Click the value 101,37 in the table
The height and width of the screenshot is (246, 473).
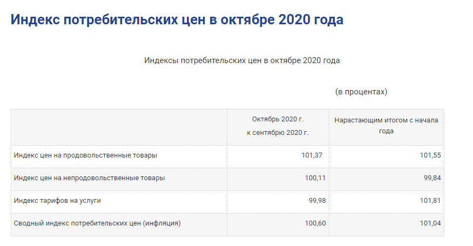[312, 155]
